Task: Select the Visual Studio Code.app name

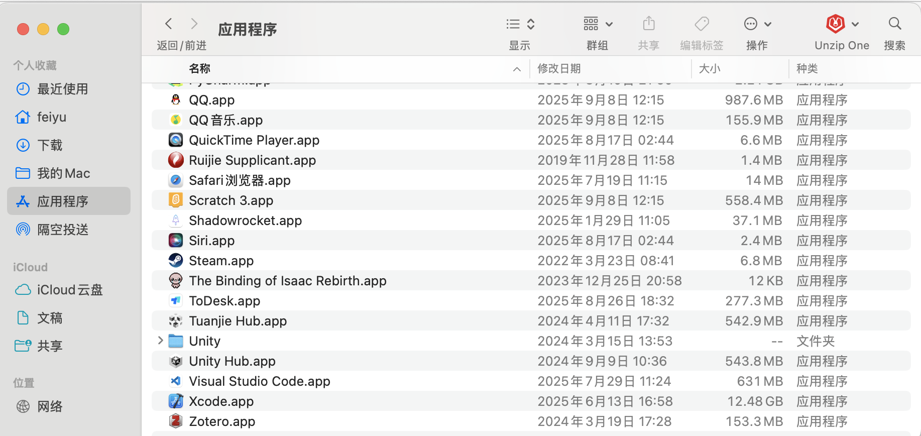Action: point(260,381)
